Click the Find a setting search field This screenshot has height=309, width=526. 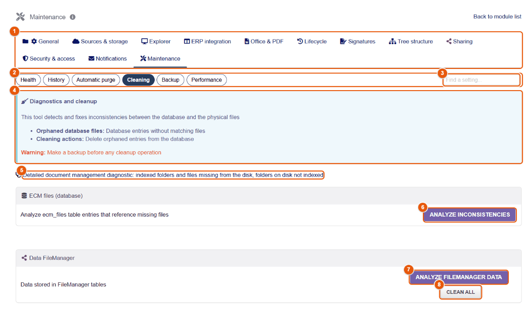(x=481, y=80)
